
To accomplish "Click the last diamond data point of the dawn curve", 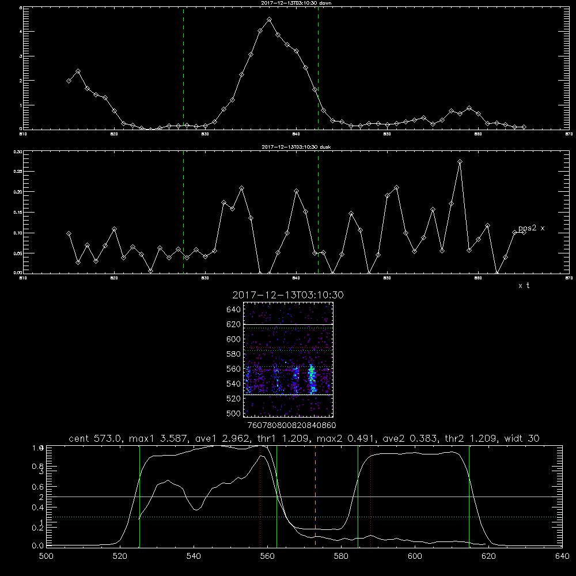I will click(x=524, y=127).
